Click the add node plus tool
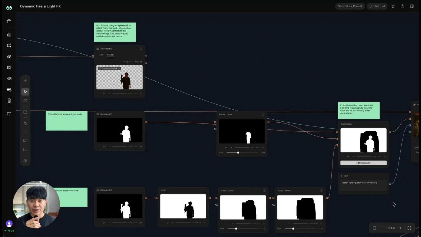This screenshot has height=237, width=421. (x=25, y=81)
